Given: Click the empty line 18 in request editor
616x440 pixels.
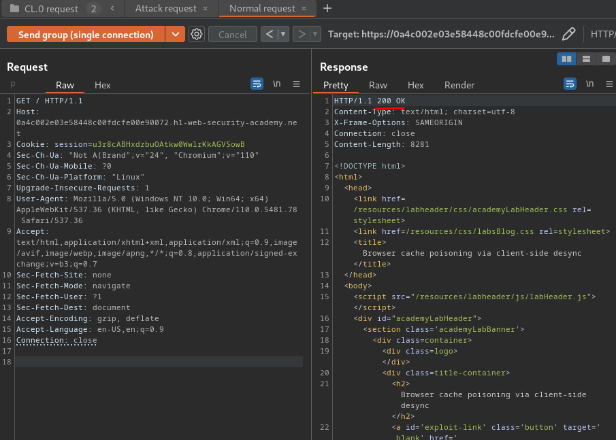Looking at the screenshot, I should click(159, 362).
